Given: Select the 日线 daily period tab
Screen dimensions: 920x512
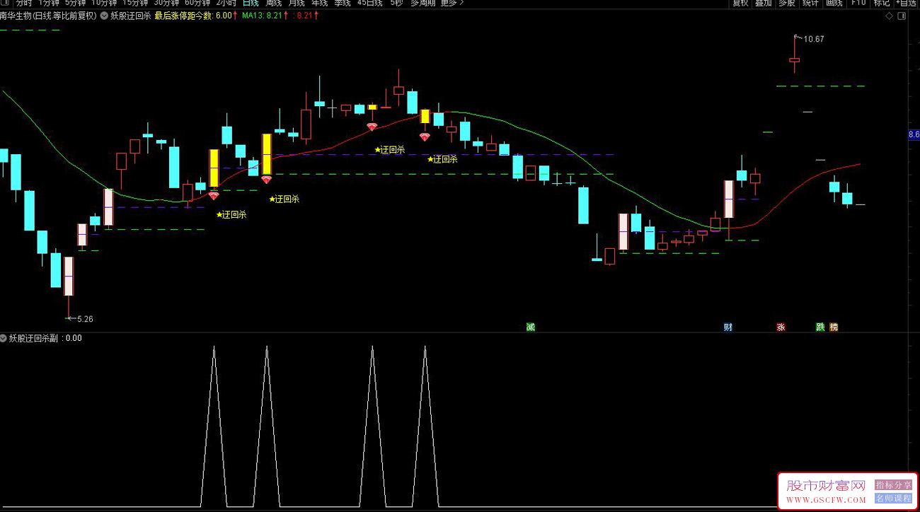Looking at the screenshot, I should point(251,3).
